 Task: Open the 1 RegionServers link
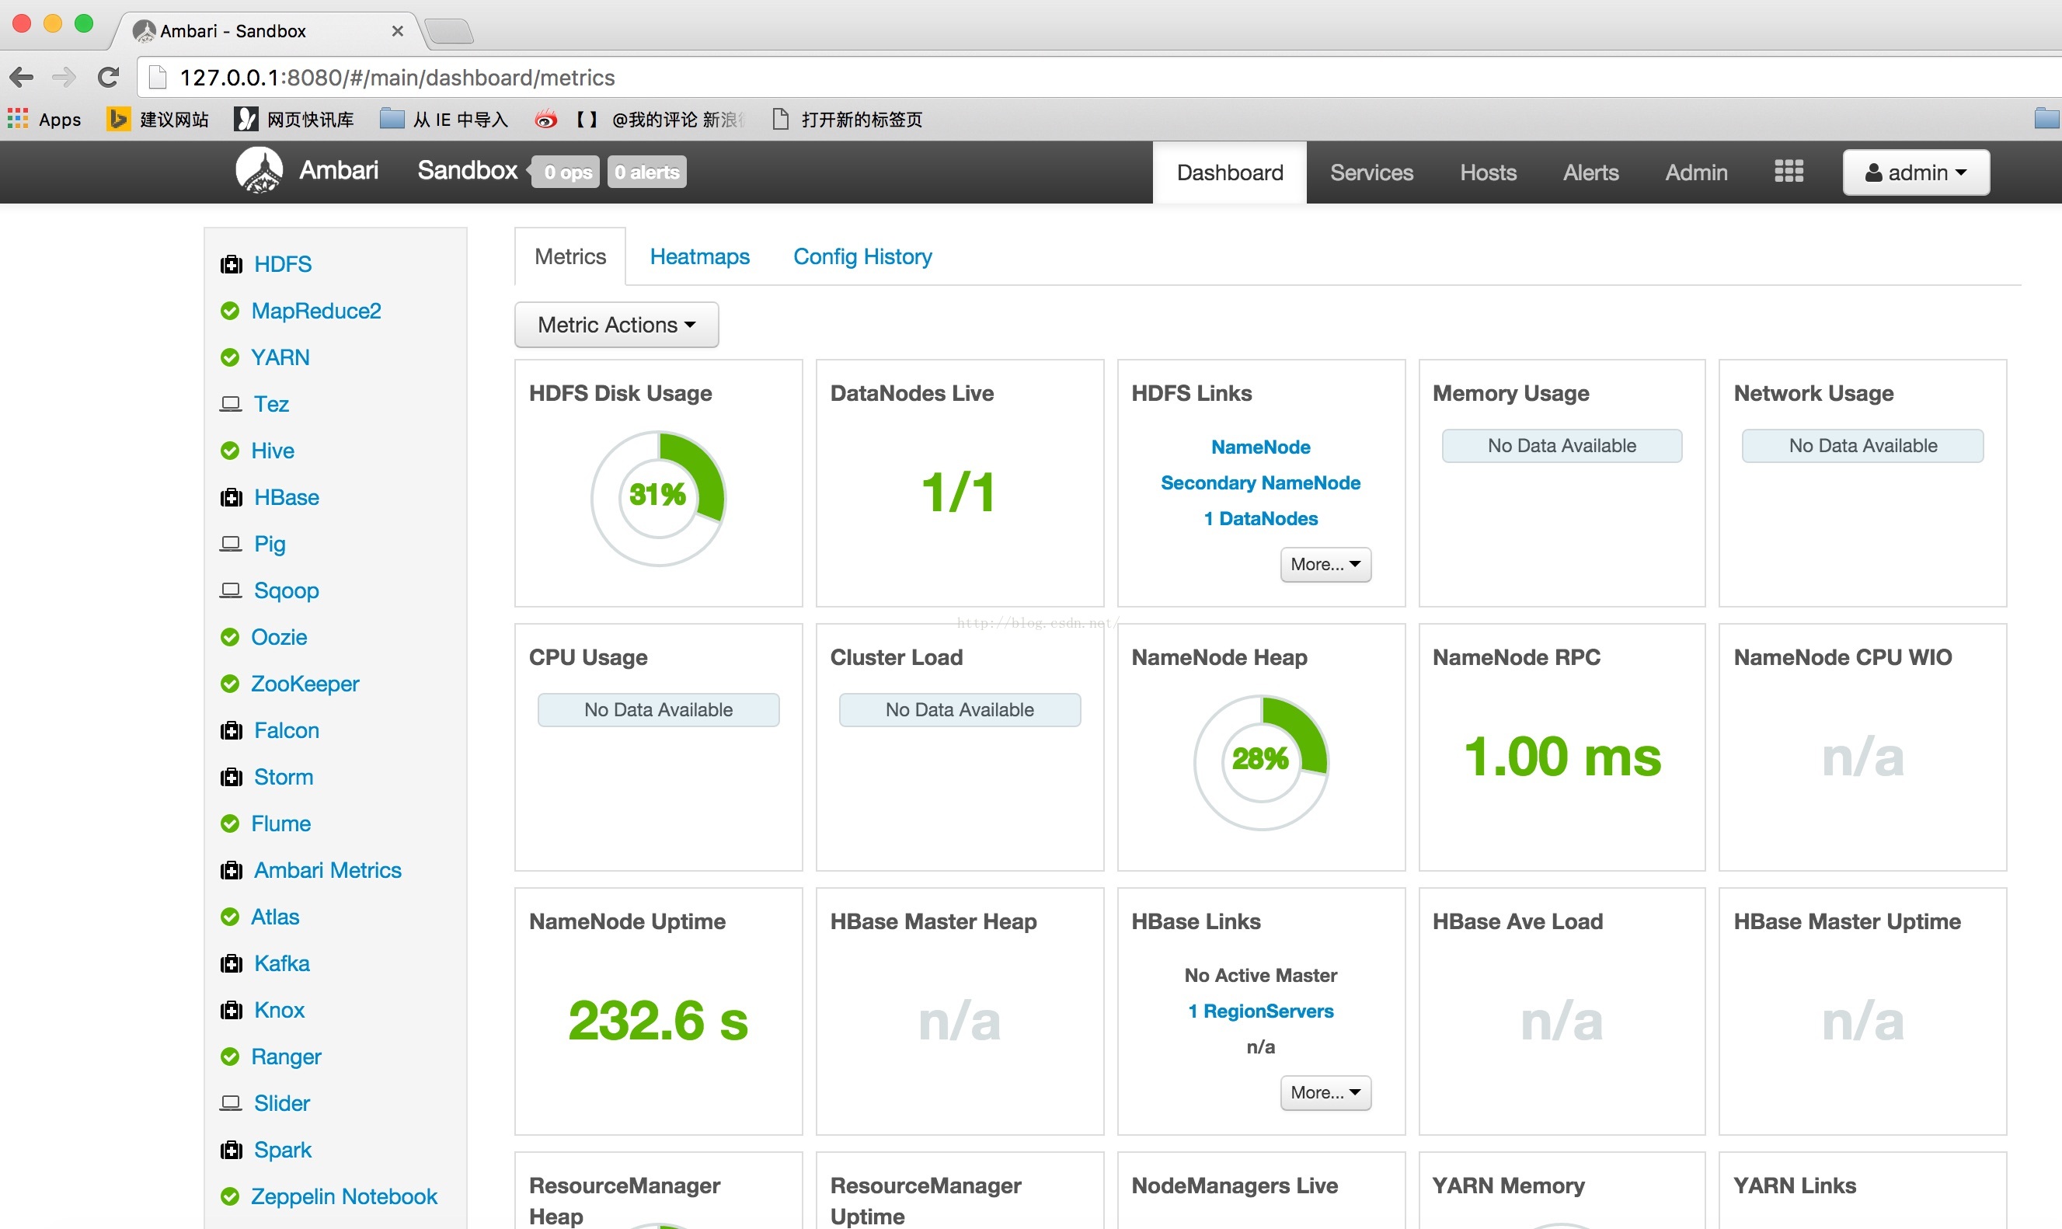click(x=1260, y=1011)
